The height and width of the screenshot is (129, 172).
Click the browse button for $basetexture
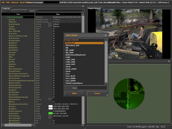tap(51, 99)
